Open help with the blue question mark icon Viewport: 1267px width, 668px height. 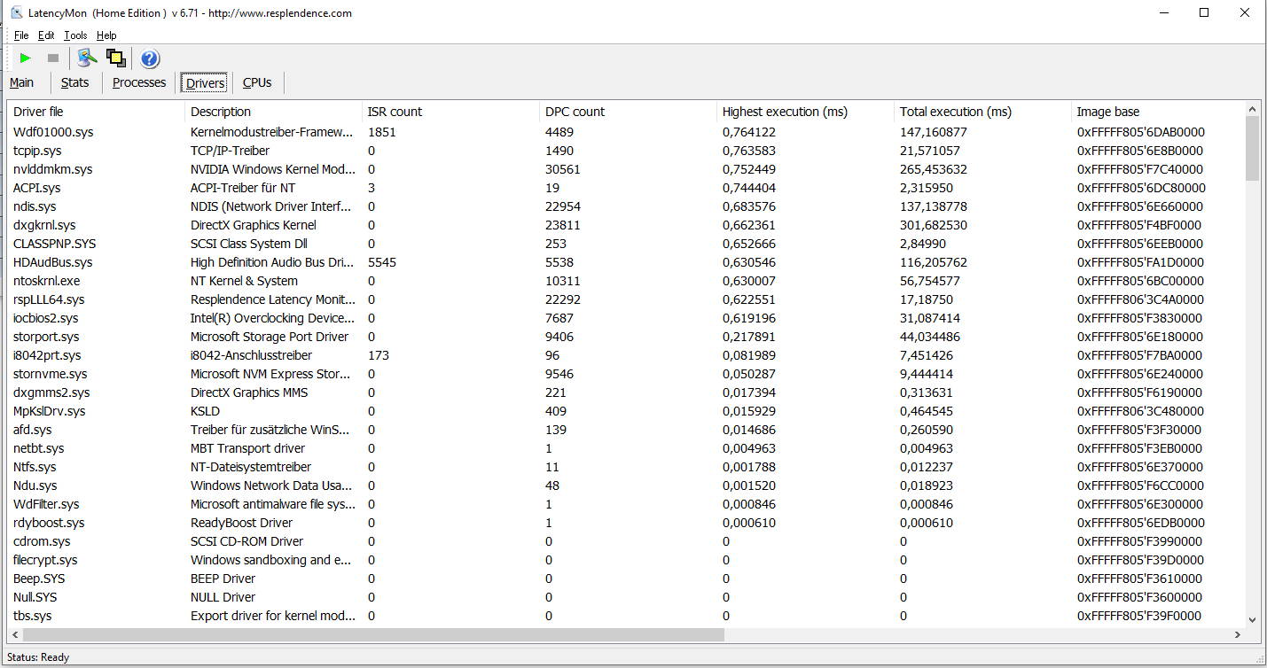point(150,58)
